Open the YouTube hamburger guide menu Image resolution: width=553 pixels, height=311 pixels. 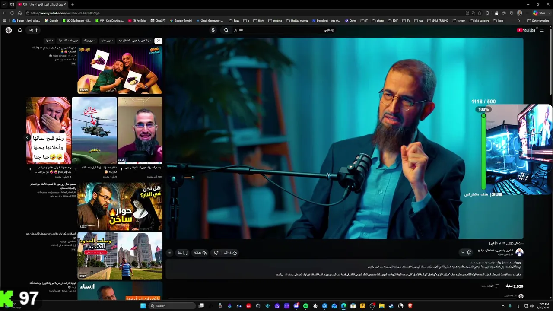pyautogui.click(x=542, y=30)
